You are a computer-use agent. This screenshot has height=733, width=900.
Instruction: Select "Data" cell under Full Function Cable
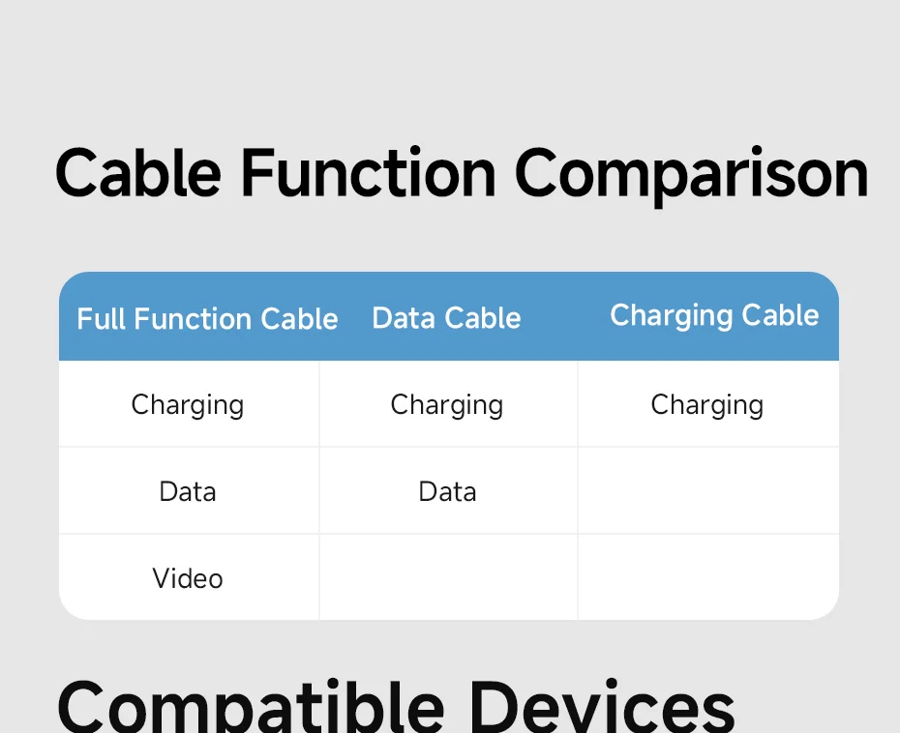(x=188, y=491)
